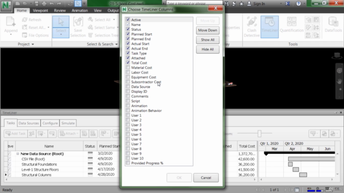Image resolution: width=344 pixels, height=193 pixels.
Task: Click the Delete Task icon in TimeLiner toolbar
Action: click(x=52, y=133)
